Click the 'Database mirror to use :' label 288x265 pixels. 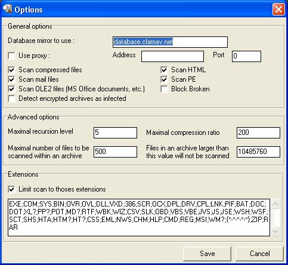[41, 41]
